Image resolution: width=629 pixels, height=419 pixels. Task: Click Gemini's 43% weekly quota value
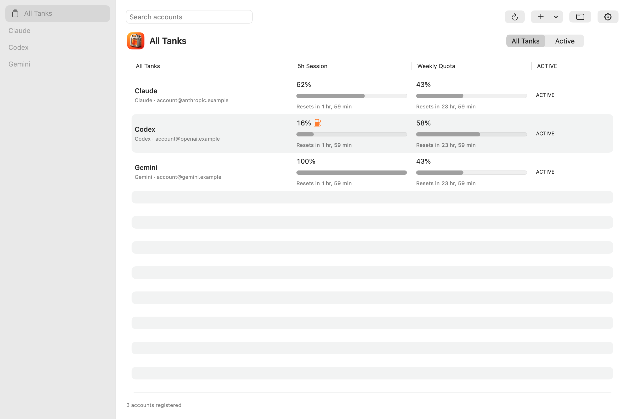click(423, 161)
